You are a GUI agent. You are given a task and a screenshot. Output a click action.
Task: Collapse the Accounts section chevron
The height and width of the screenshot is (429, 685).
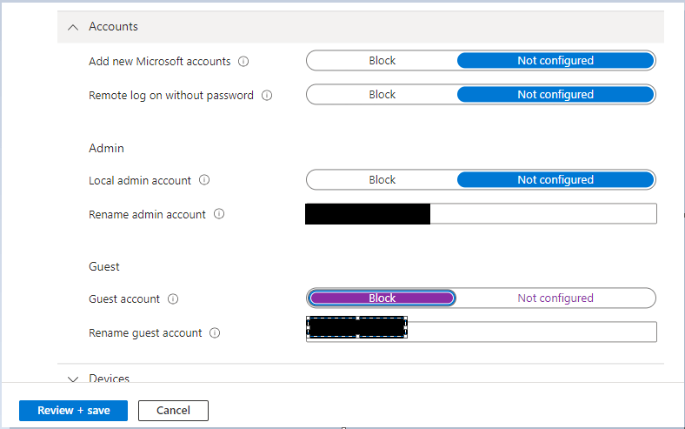[73, 27]
